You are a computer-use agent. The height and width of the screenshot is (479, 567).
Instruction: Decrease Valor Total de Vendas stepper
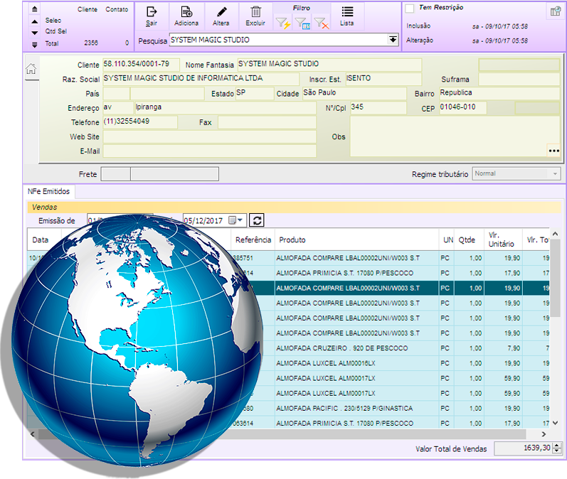(557, 451)
